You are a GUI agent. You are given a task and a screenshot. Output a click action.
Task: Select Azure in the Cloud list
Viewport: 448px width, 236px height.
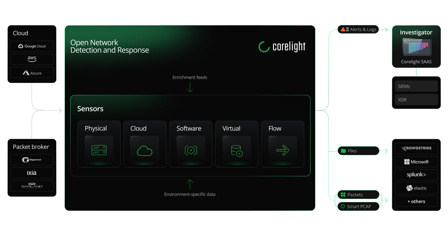tap(32, 72)
